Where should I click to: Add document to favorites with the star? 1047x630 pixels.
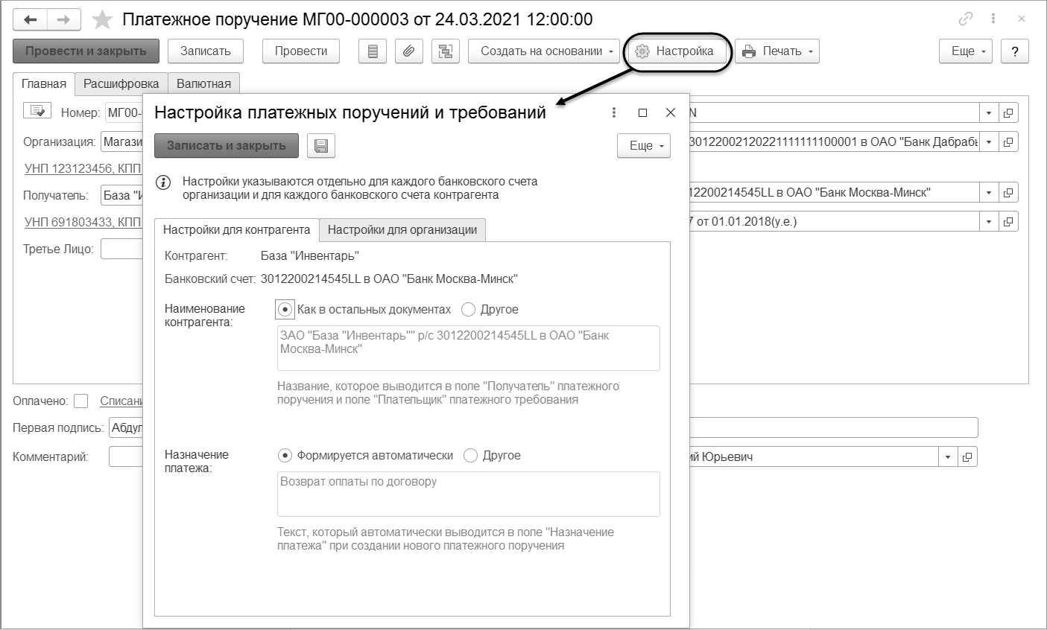pyautogui.click(x=102, y=19)
